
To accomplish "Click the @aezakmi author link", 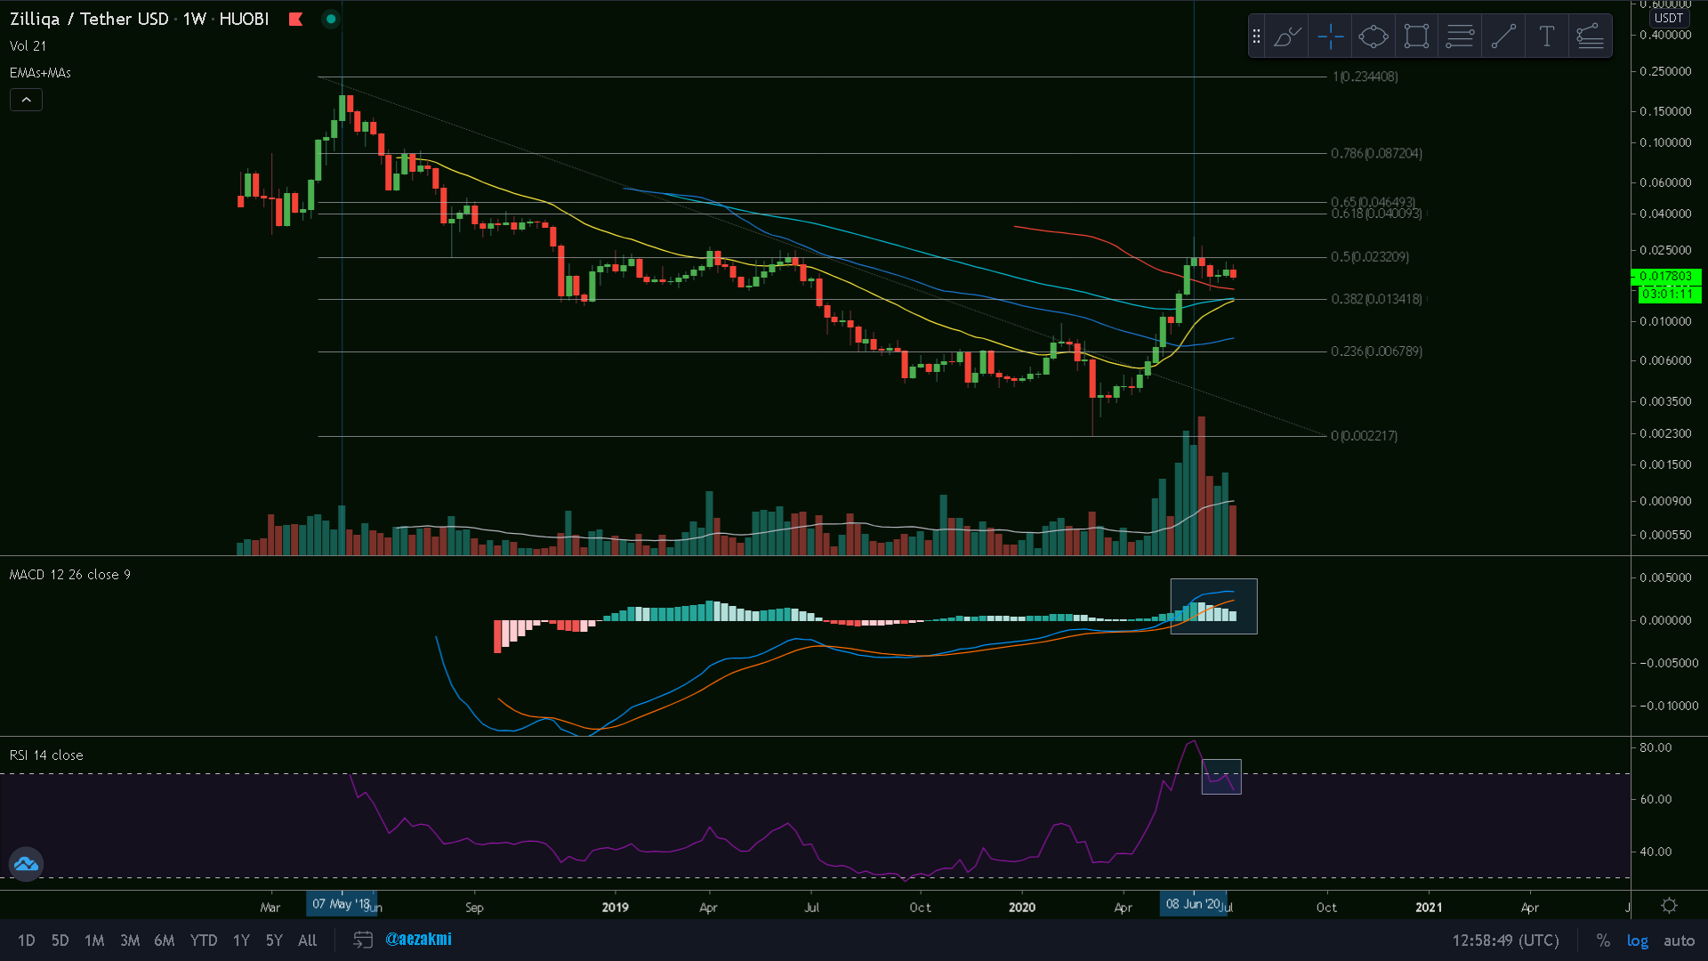I will tap(418, 940).
